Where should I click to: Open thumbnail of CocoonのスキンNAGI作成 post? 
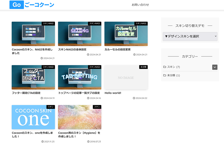point(33,34)
